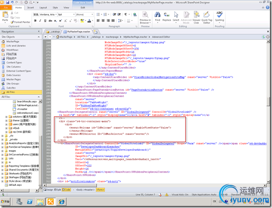Image resolution: width=272 pixels, height=208 pixels.
Task: Switch to Design view
Action: (x=48, y=190)
